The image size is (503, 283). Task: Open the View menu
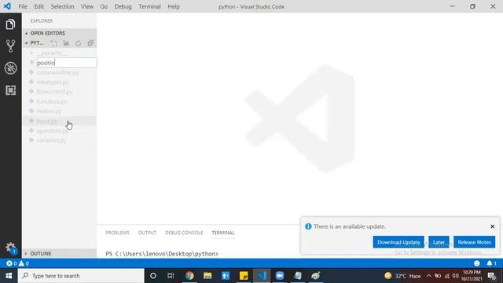pyautogui.click(x=87, y=6)
